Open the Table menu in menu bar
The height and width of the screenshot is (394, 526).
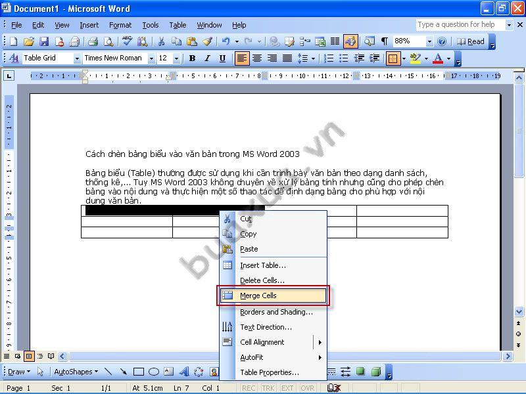point(178,25)
